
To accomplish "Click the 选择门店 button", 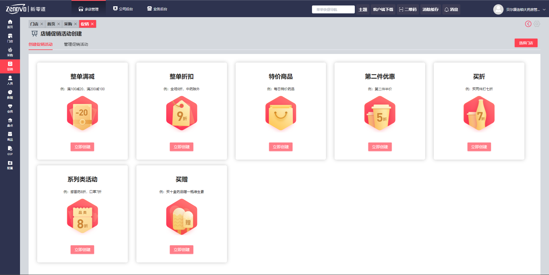I will pyautogui.click(x=526, y=43).
